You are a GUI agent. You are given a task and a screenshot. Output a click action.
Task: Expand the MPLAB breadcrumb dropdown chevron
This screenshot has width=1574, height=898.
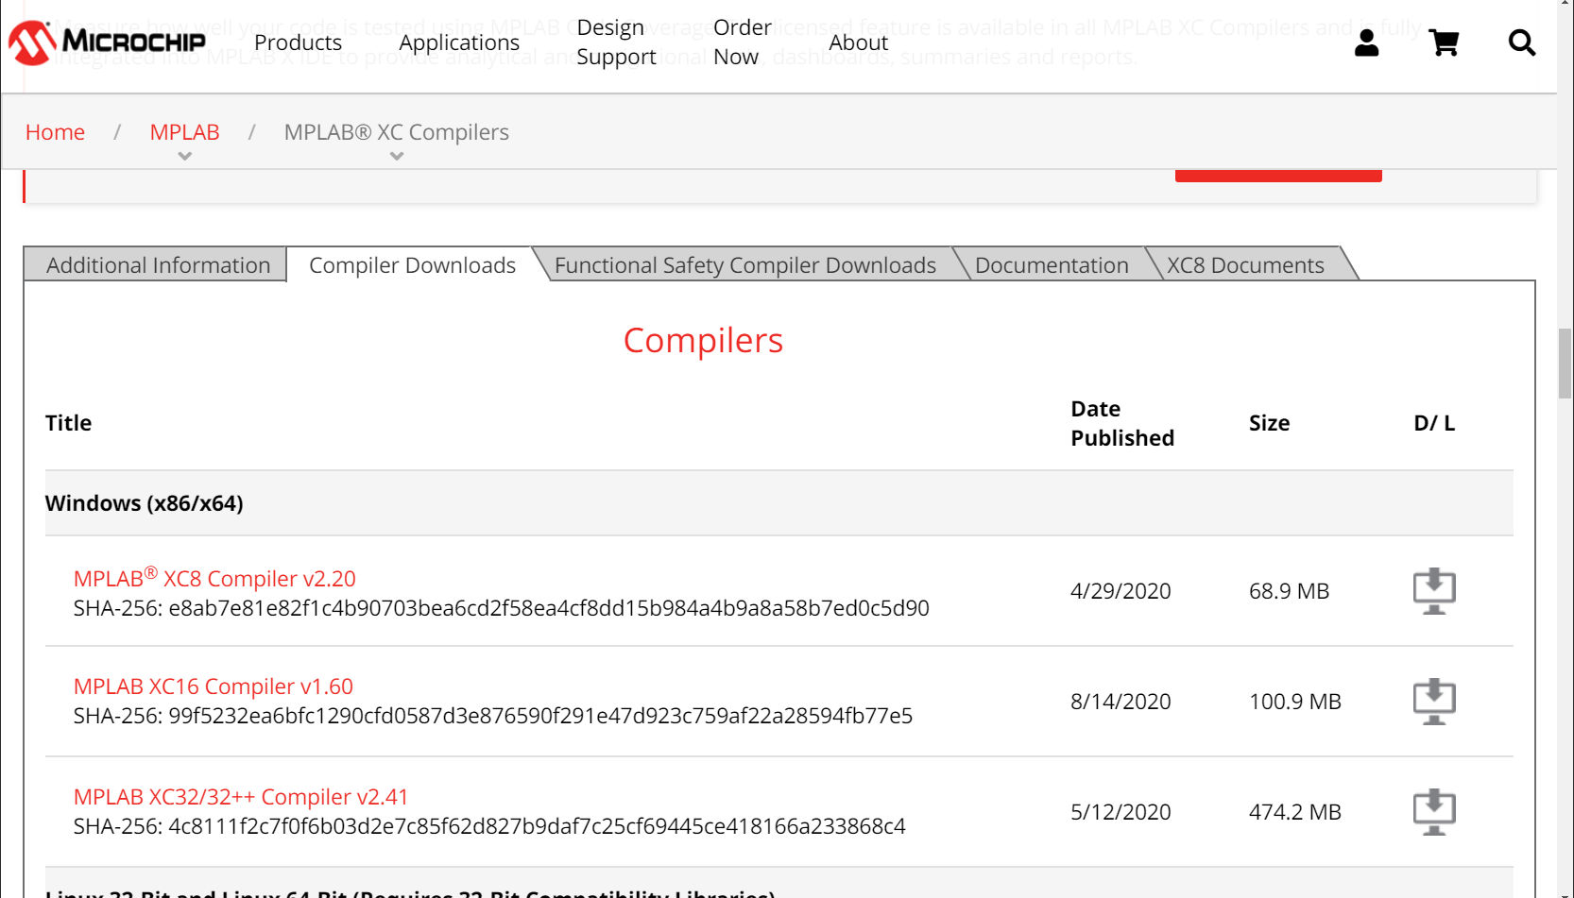point(184,156)
